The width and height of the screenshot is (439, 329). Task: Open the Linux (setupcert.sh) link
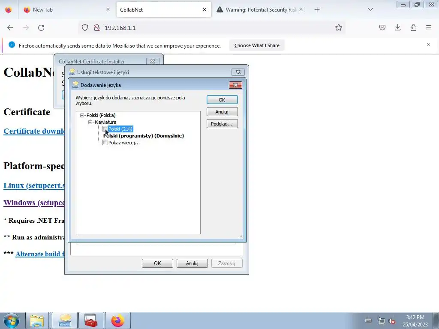34,185
